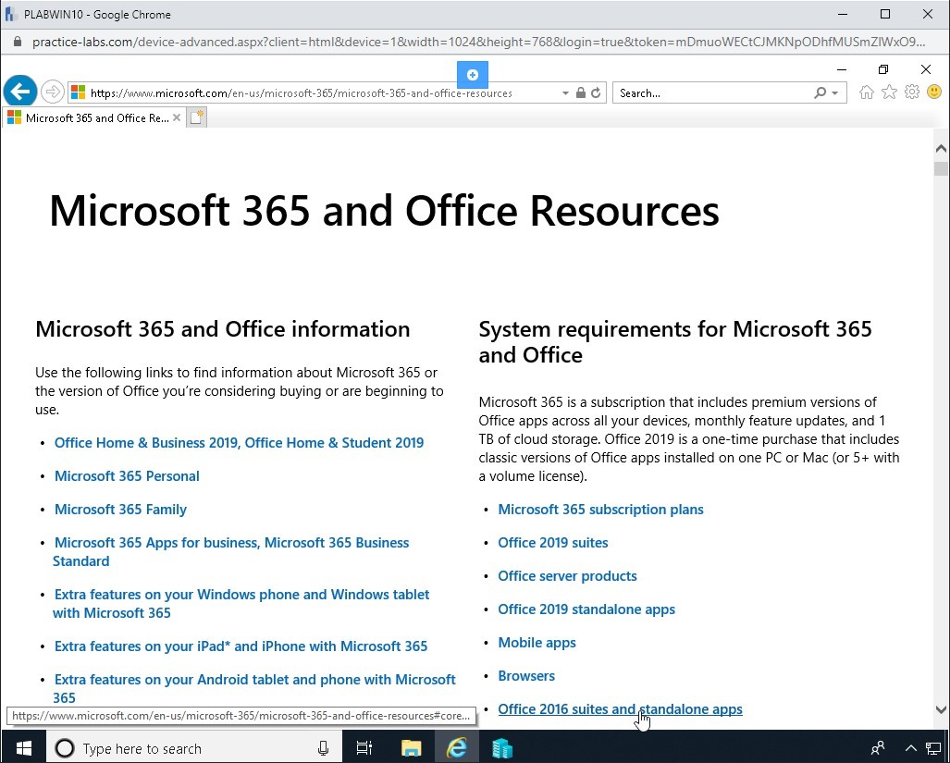Click the lock icon in Chrome's address bar

point(18,42)
